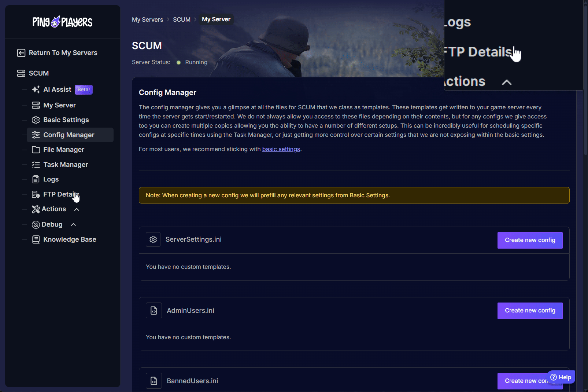Create new config for ServerSettings.ini

[530, 240]
